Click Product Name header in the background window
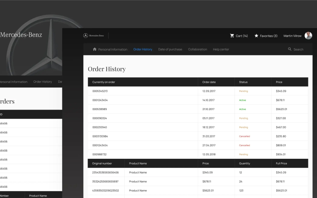This screenshot has height=198, width=317. (38, 196)
